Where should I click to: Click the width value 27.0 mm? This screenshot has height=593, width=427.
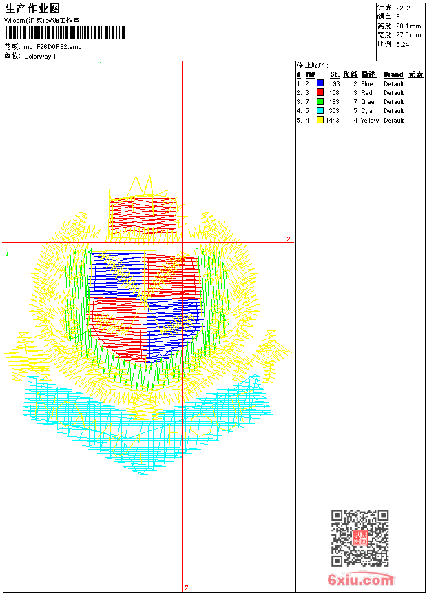point(408,35)
